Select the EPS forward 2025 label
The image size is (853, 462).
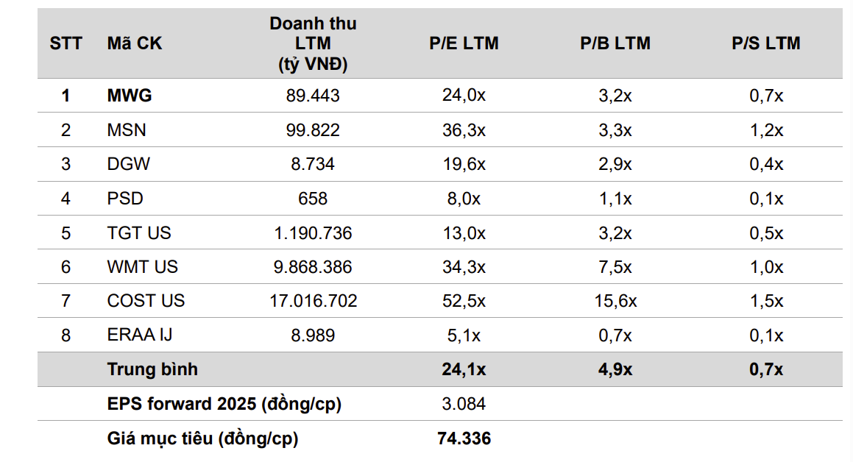click(224, 404)
